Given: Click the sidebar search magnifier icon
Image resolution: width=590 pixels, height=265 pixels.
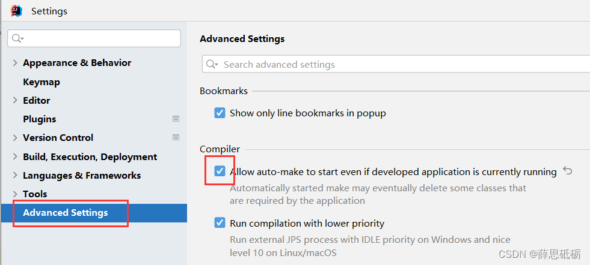Looking at the screenshot, I should [17, 38].
